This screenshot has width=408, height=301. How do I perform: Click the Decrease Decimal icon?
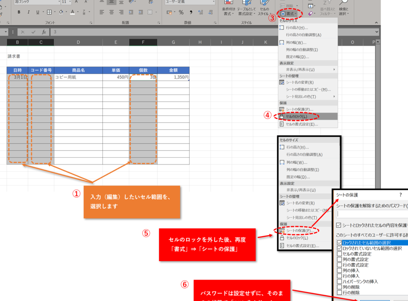tap(210, 12)
